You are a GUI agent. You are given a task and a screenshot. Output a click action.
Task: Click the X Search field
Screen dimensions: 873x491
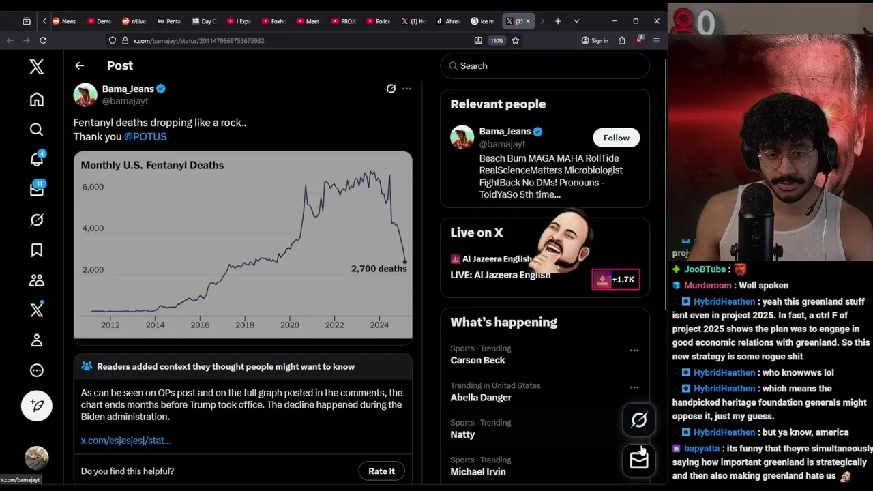coord(545,65)
